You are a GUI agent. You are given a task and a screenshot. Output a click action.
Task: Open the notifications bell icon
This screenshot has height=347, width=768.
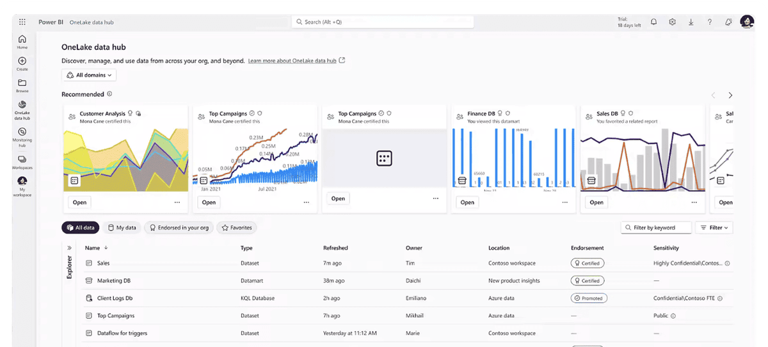tap(653, 22)
